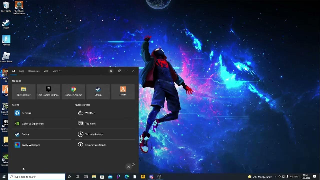Open Recycle Bin desktop icon
The width and height of the screenshot is (320, 180).
(x=6, y=7)
